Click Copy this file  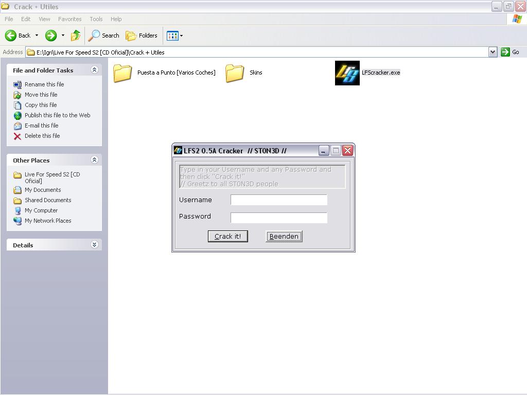click(x=41, y=105)
